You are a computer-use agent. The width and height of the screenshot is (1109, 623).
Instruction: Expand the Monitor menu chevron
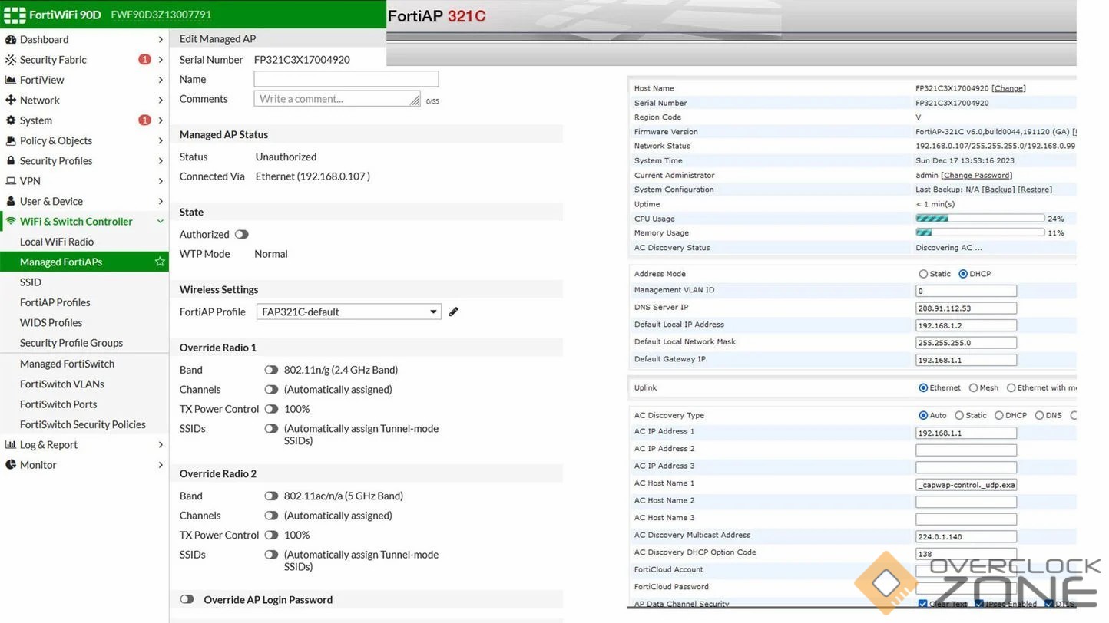click(x=160, y=465)
